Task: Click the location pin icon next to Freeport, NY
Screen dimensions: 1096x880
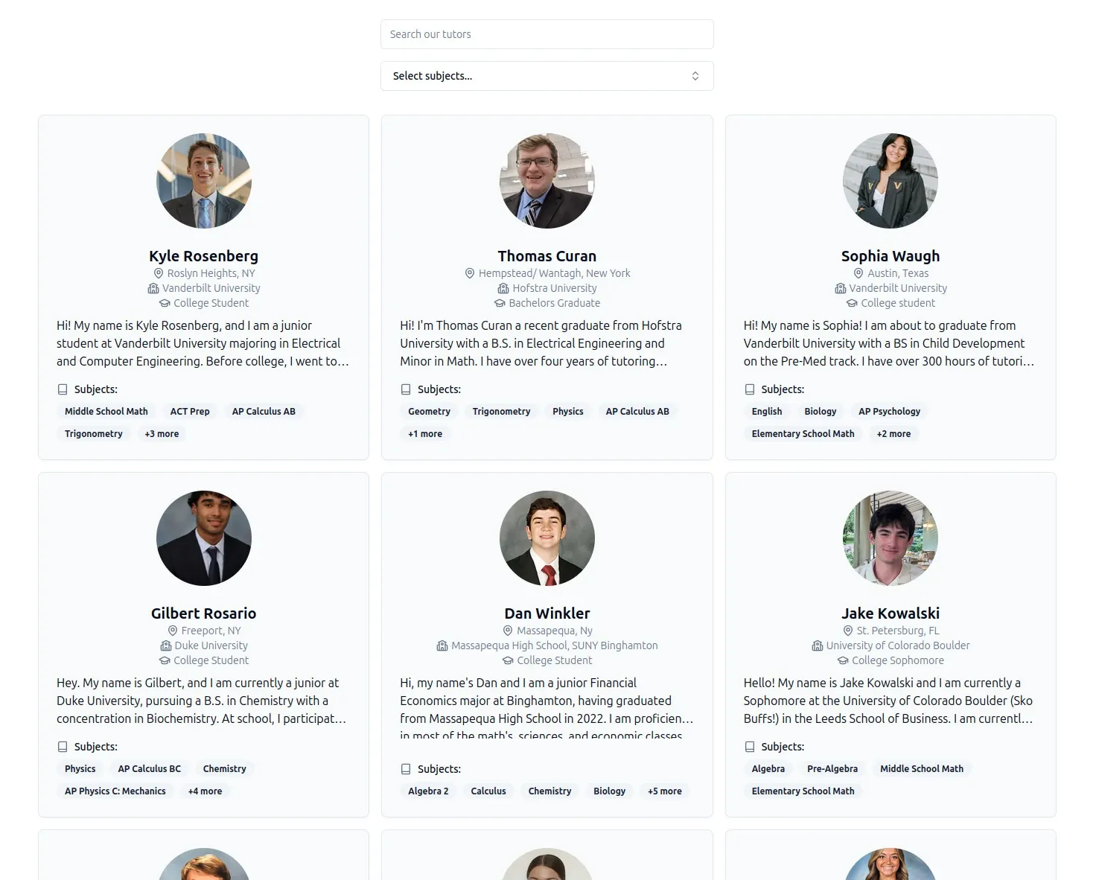Action: [173, 631]
